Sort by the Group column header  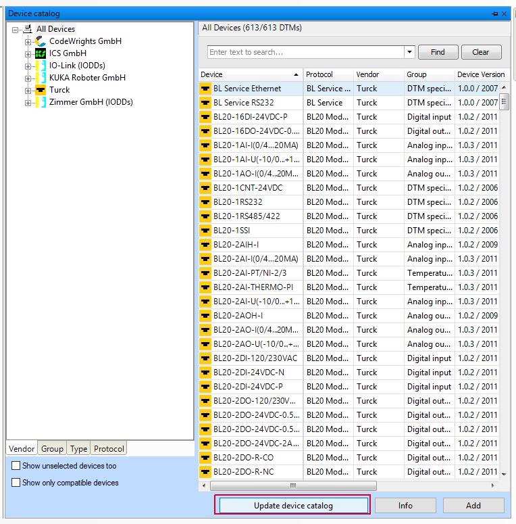(430, 74)
